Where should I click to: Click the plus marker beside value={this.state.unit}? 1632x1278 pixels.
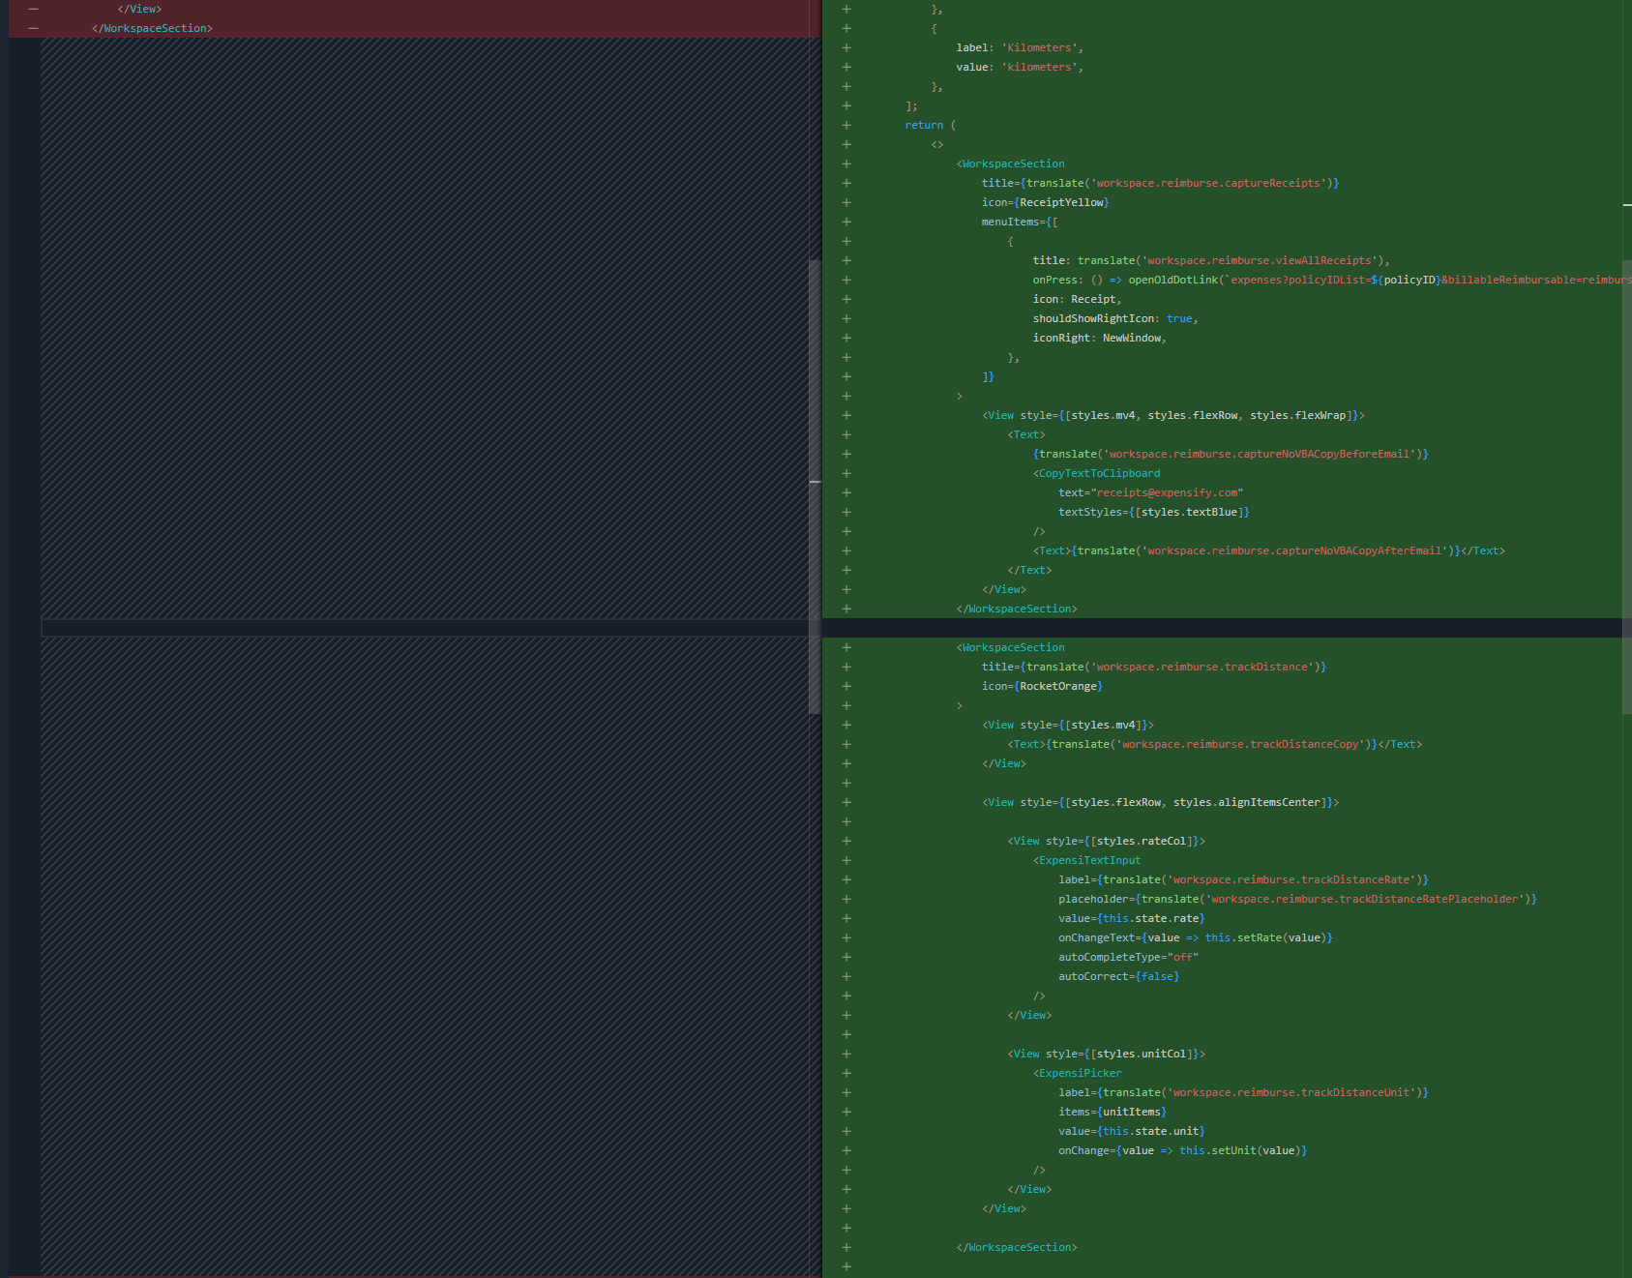tap(846, 1131)
